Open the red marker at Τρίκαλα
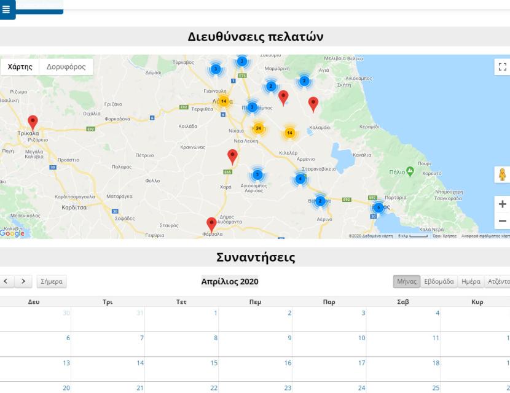The width and height of the screenshot is (510, 393). click(x=33, y=123)
